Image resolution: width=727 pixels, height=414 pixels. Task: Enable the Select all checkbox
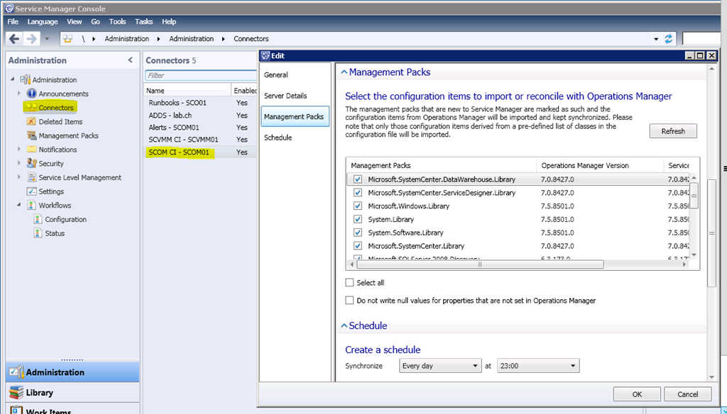pos(349,283)
